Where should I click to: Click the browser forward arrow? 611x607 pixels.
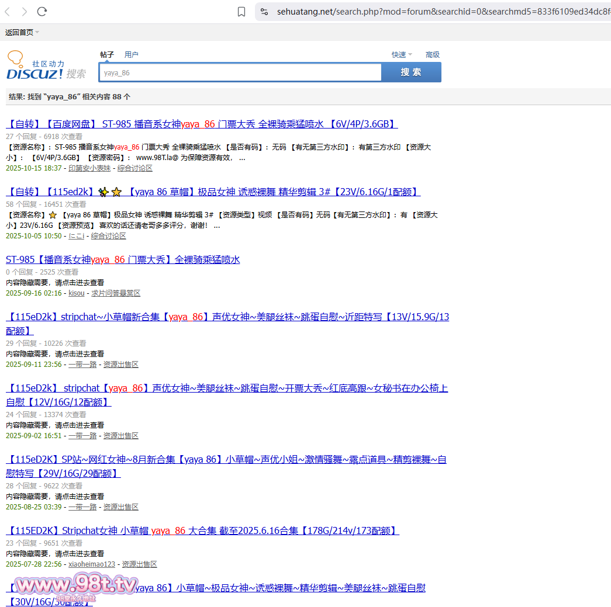[24, 12]
